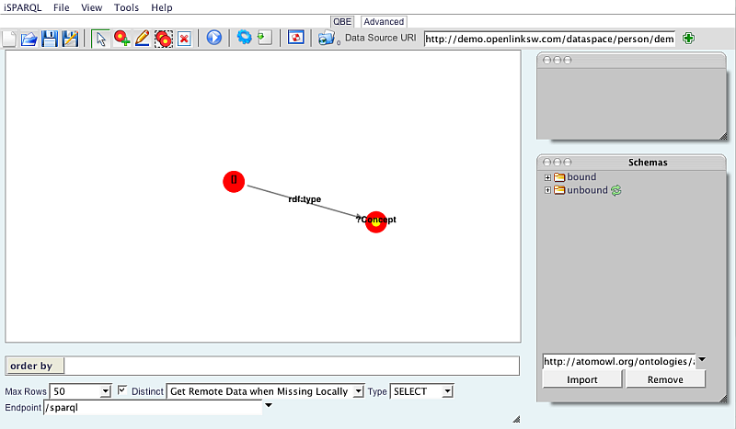This screenshot has width=736, height=429.
Task: Click into the /sparql Endpoint field
Action: [153, 408]
